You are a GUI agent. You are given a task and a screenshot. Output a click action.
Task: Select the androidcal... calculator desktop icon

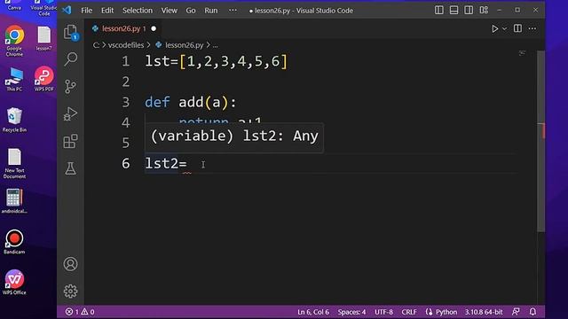click(14, 201)
